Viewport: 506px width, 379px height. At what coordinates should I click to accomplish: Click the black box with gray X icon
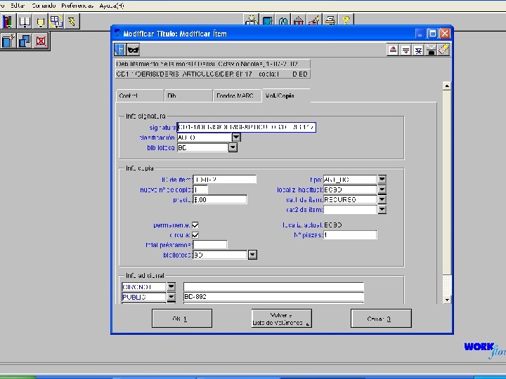(431, 50)
